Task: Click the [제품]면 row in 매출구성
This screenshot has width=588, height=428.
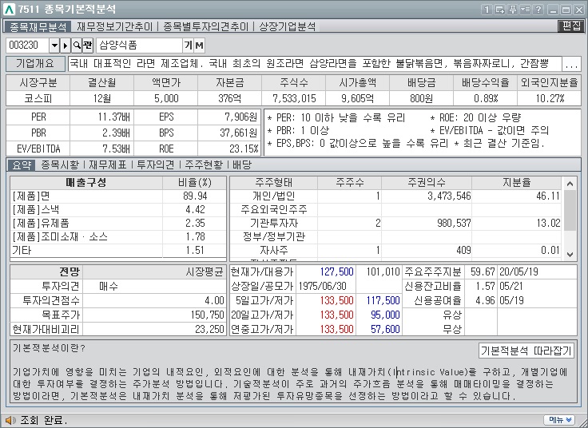Action: tap(118, 196)
